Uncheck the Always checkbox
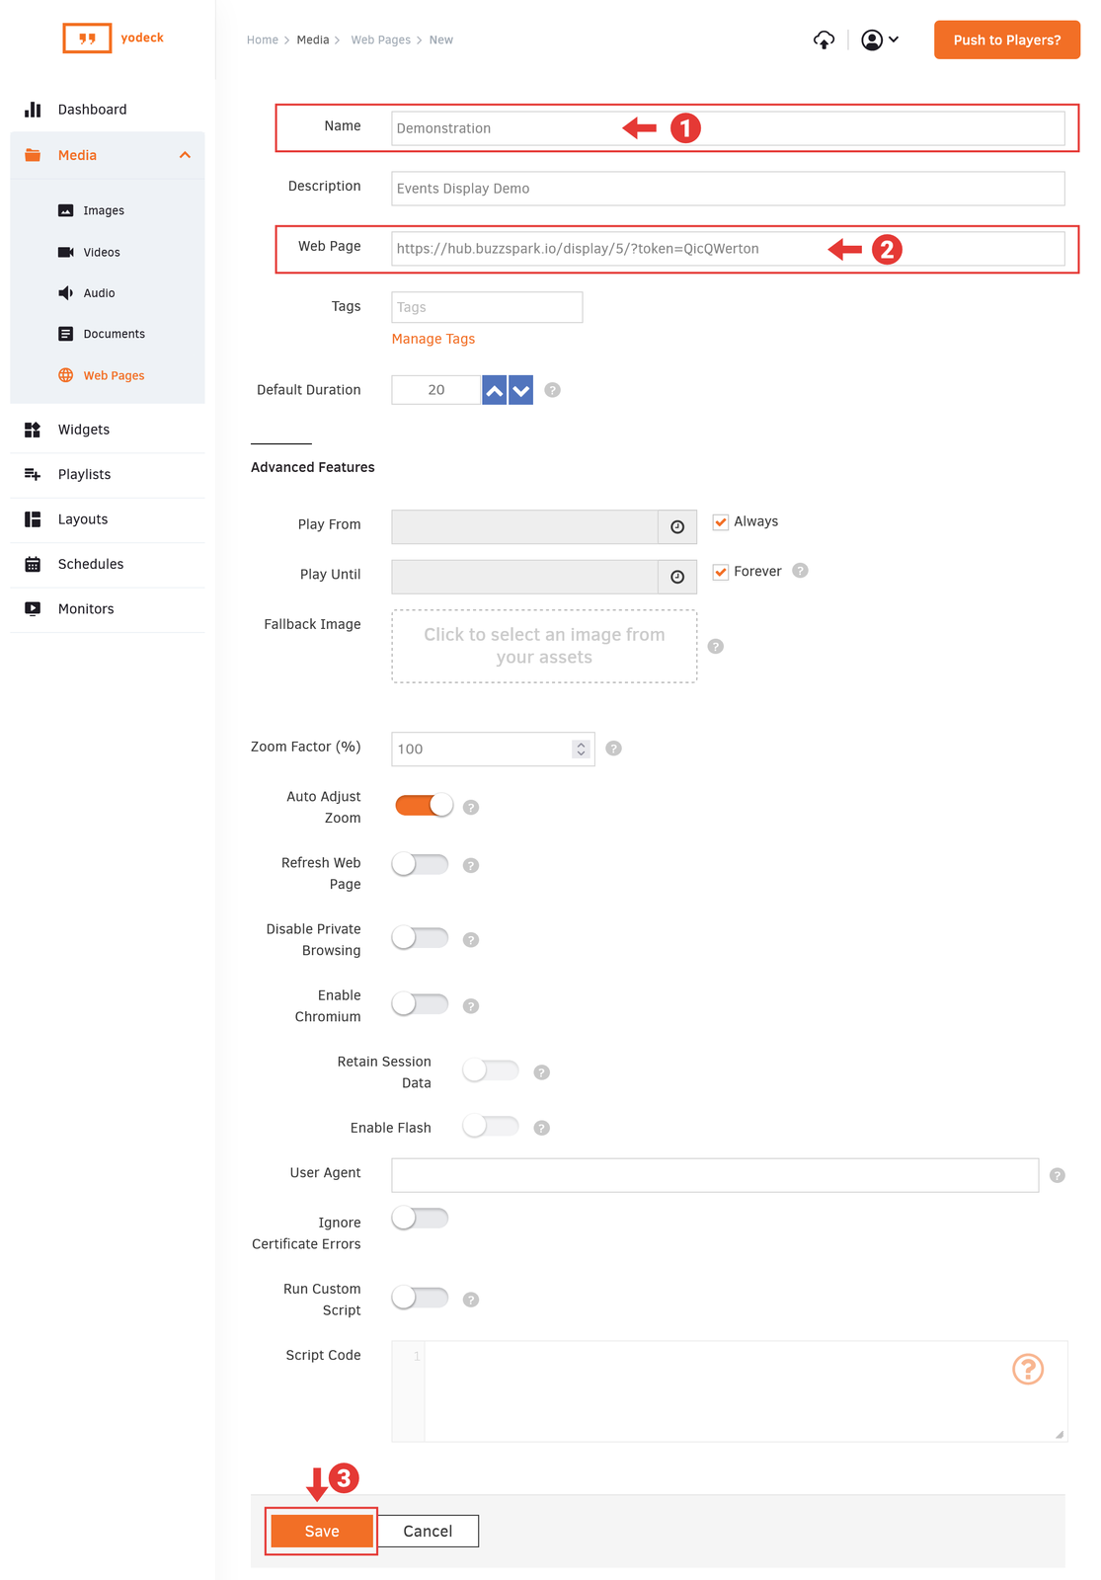Screen dimensions: 1101x1580 721,522
